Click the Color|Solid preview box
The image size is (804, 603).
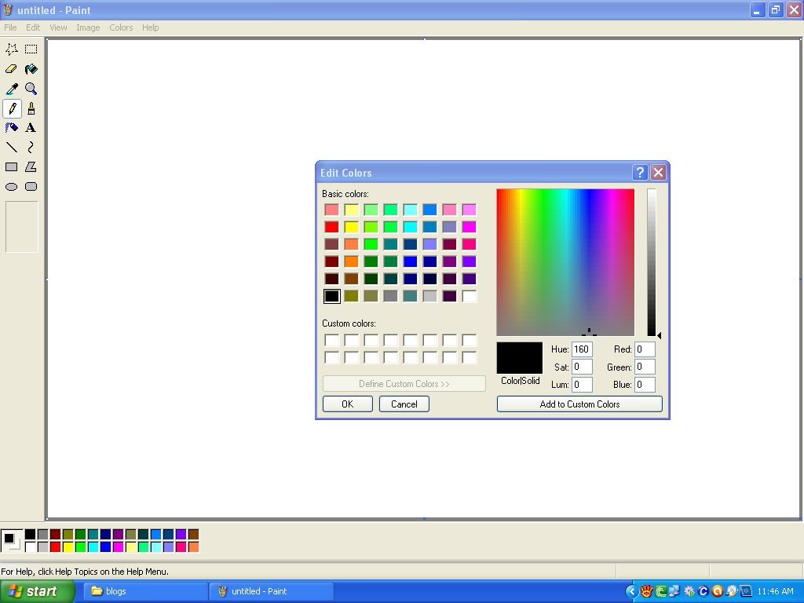pyautogui.click(x=520, y=358)
